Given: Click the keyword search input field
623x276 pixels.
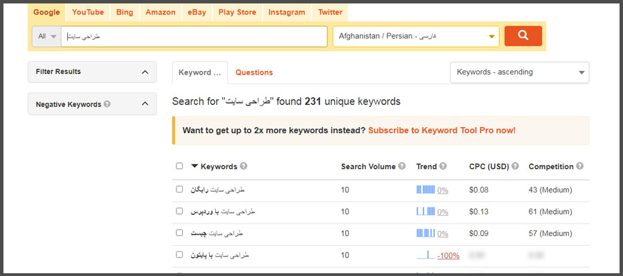Looking at the screenshot, I should [194, 37].
